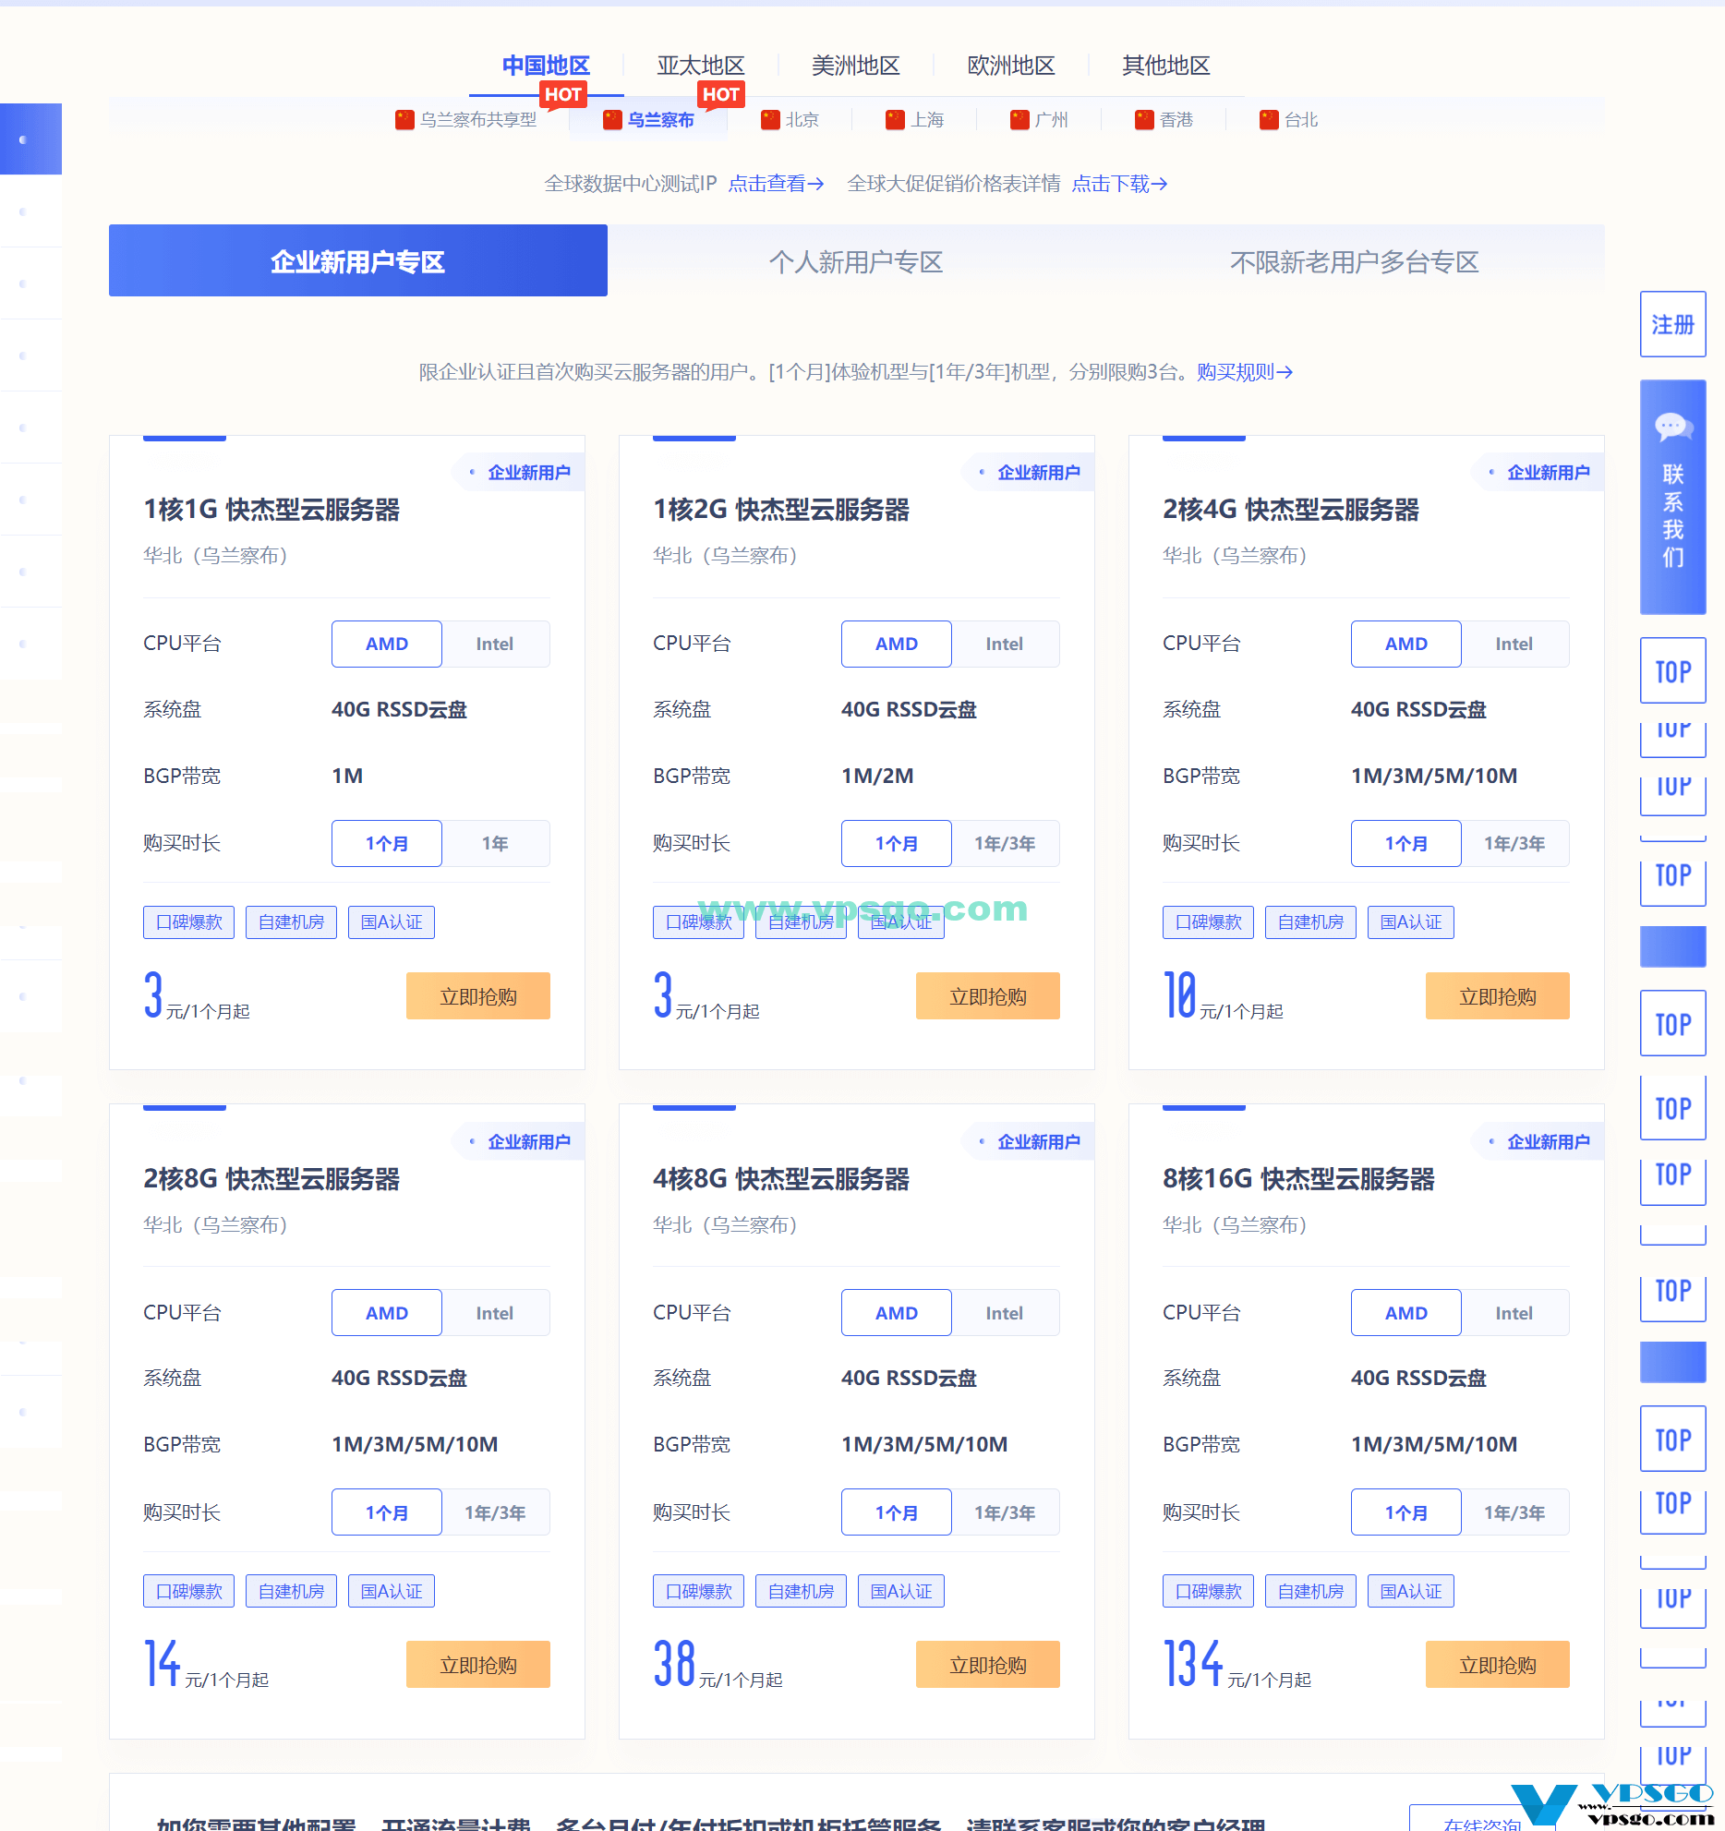
Task: Select Intel for 2核8G server
Action: click(495, 1313)
